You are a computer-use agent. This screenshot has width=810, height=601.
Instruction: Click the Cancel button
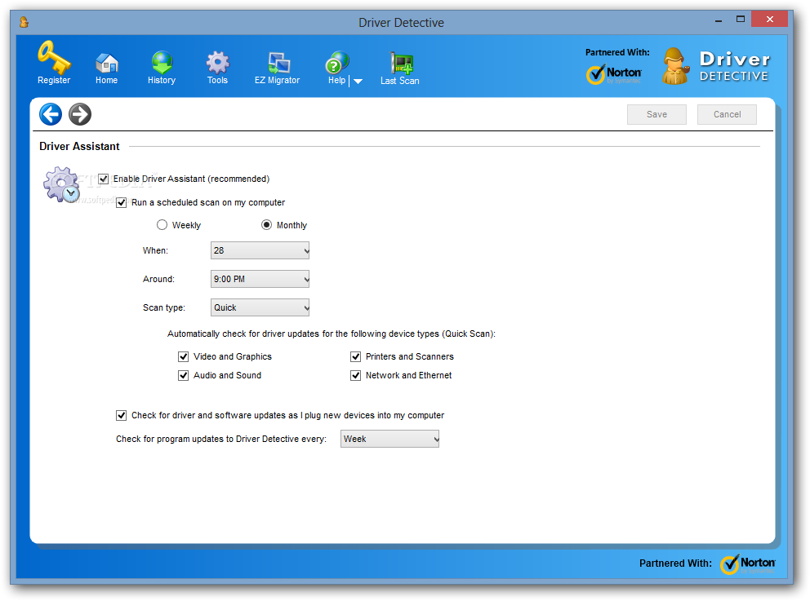(727, 114)
